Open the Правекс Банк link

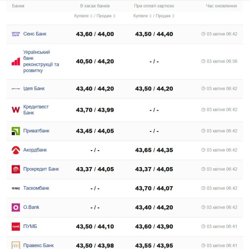[38, 245]
